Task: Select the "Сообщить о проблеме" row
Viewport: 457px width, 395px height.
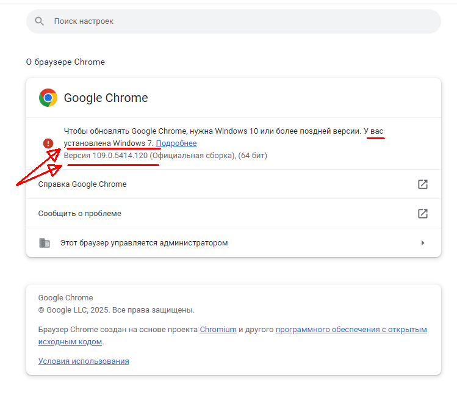Action: click(80, 214)
